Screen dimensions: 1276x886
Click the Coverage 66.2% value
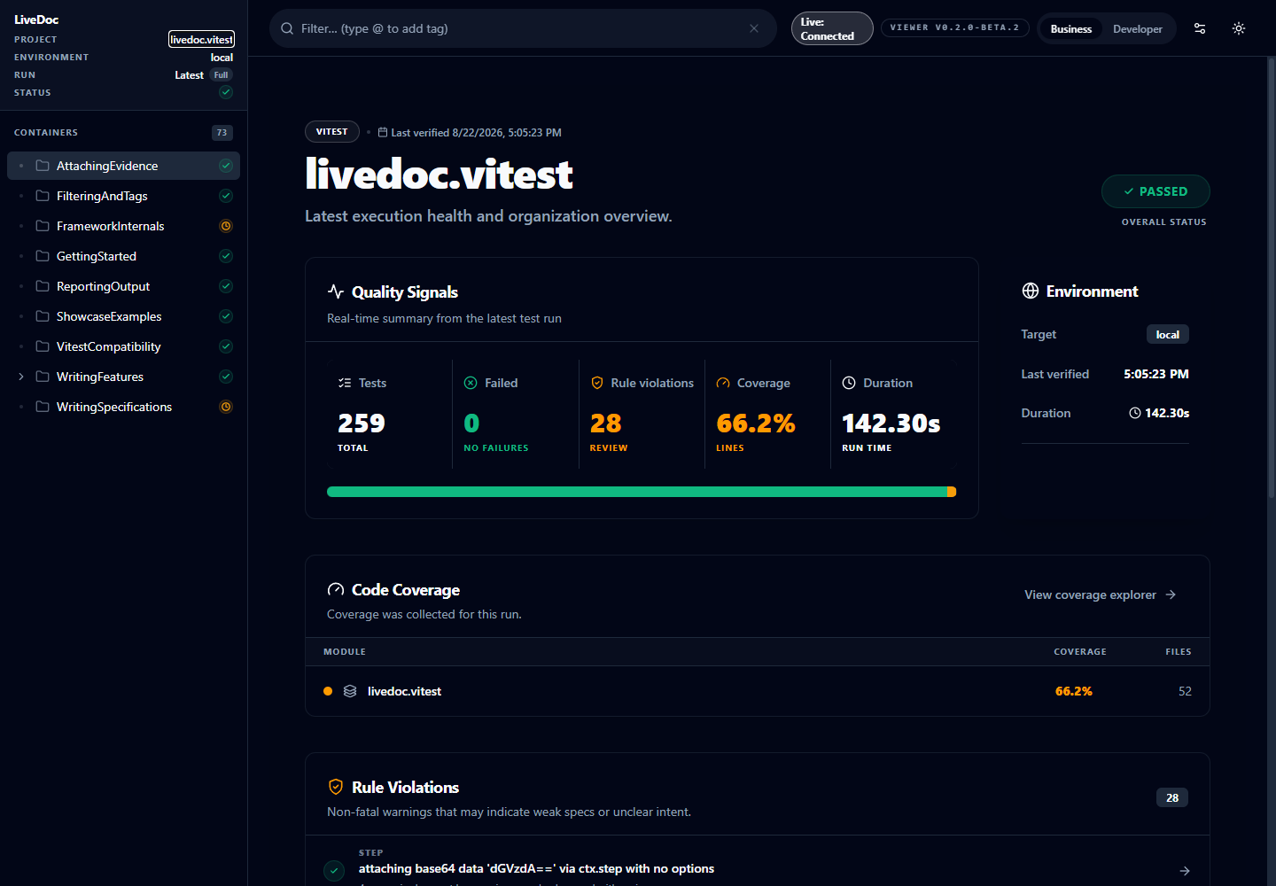point(756,424)
